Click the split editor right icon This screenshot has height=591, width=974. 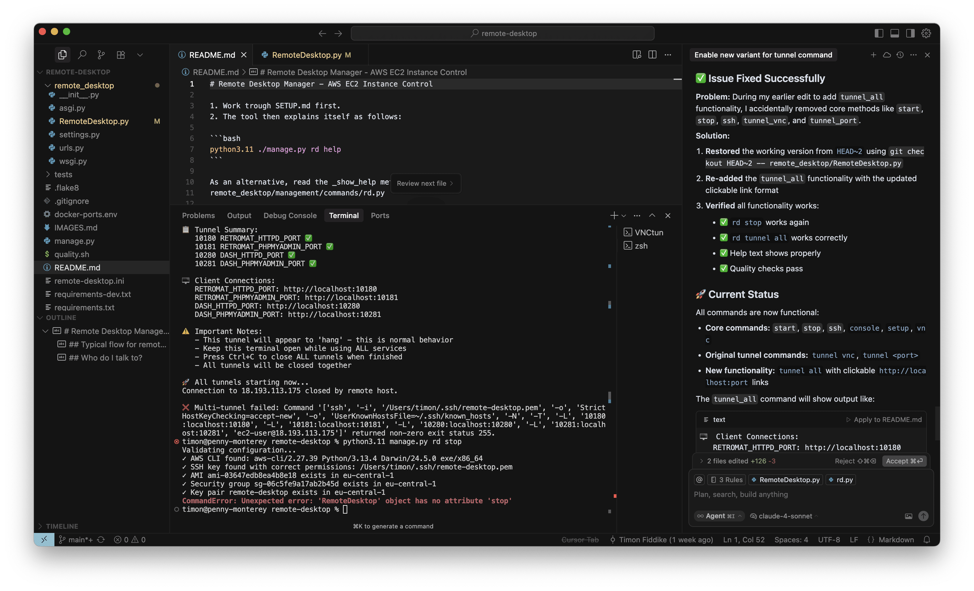click(652, 54)
